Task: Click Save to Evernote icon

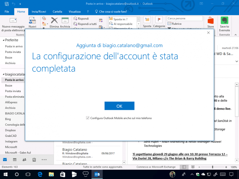Action: tap(225, 24)
